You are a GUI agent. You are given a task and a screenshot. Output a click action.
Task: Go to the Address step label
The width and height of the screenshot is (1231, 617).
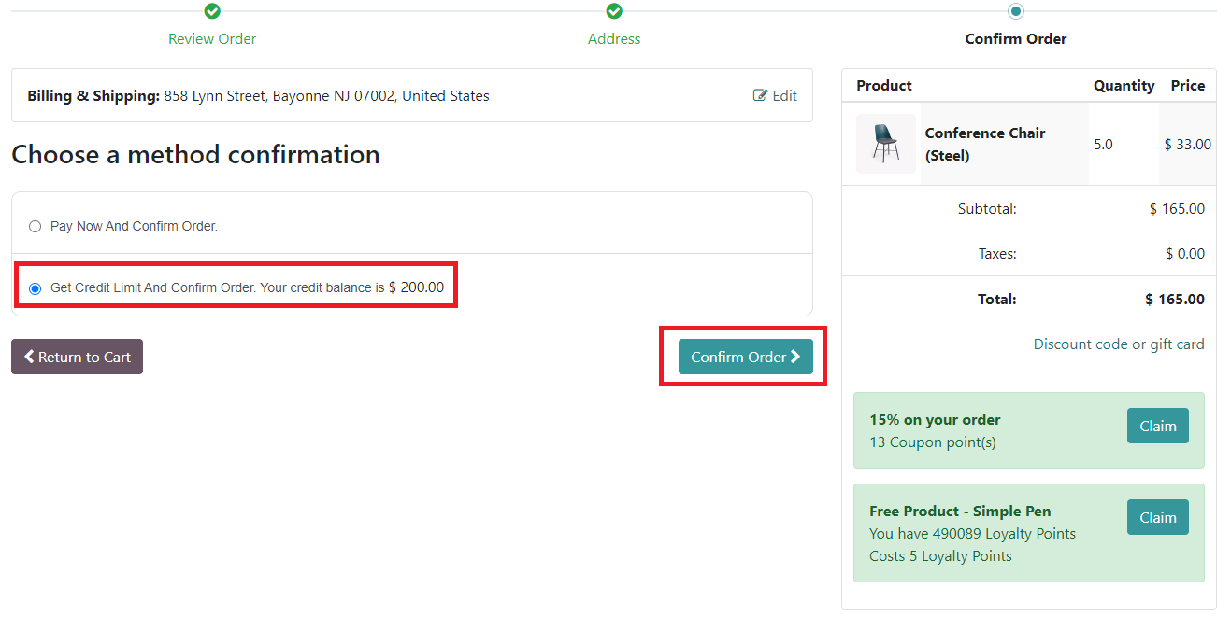(x=614, y=39)
